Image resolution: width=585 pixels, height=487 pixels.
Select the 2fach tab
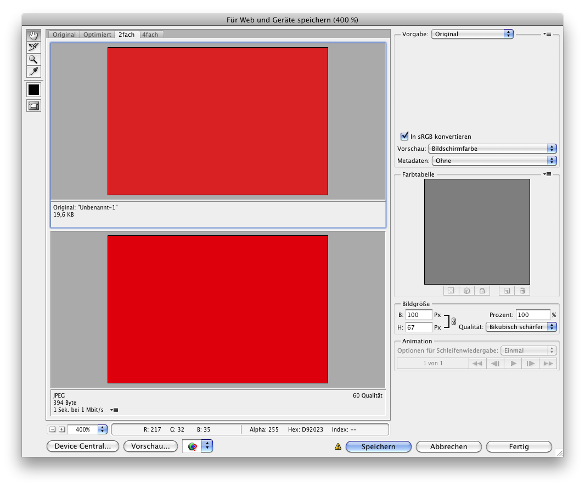pyautogui.click(x=126, y=35)
